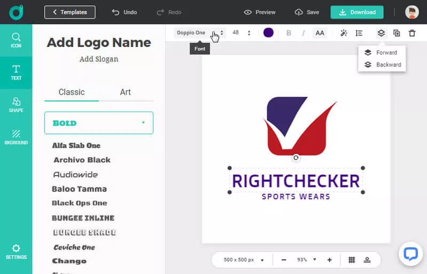Image resolution: width=427 pixels, height=274 pixels.
Task: Save the logo to cloud
Action: pos(306,12)
